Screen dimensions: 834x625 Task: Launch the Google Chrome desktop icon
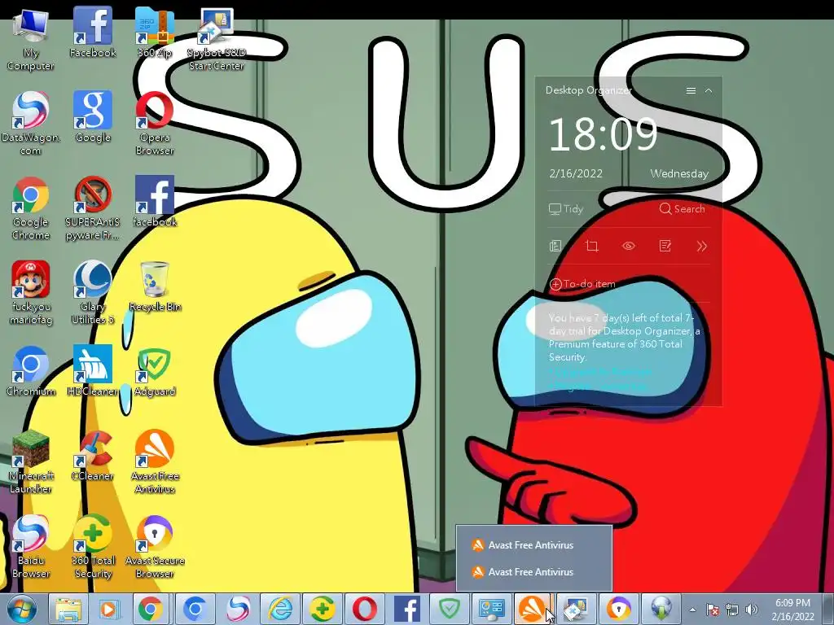point(30,208)
